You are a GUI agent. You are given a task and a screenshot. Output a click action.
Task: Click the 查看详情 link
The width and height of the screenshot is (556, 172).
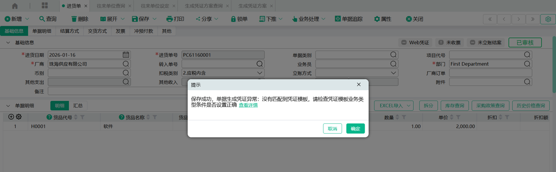pos(248,105)
